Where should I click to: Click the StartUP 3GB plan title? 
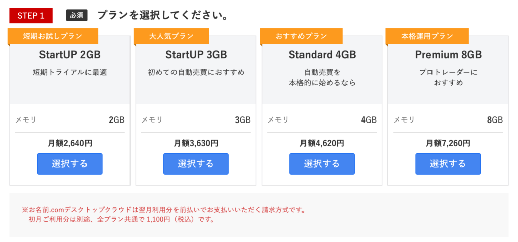click(x=196, y=54)
